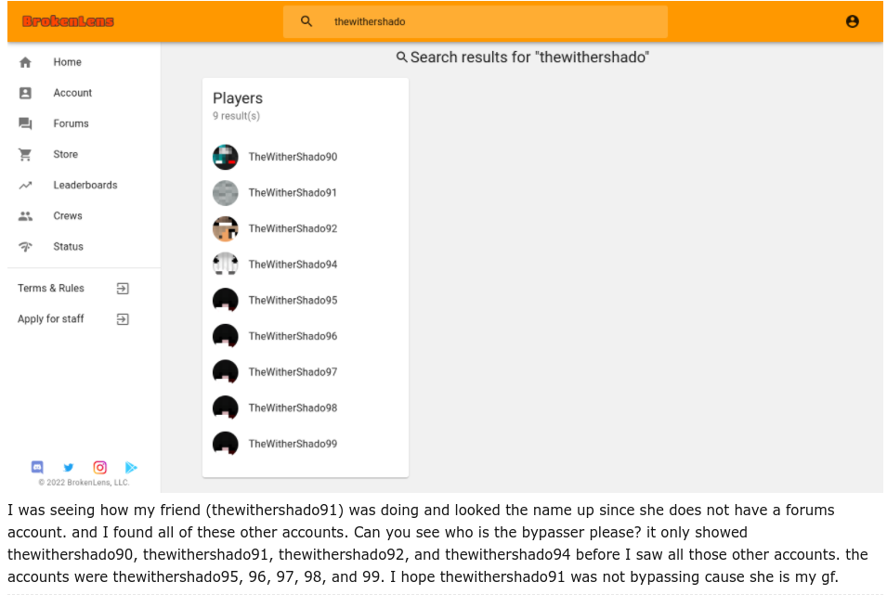Image resolution: width=887 pixels, height=595 pixels.
Task: Click the external link icon beside Terms & Rules
Action: point(123,289)
